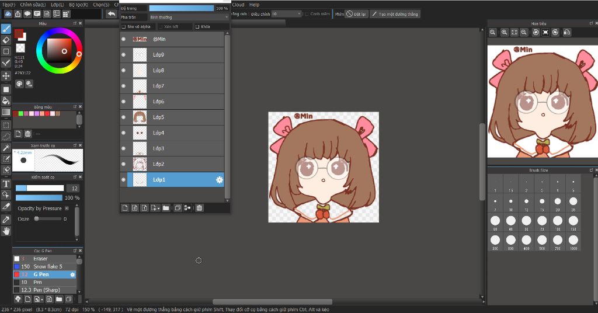Select brush size 100 preset circle
The width and height of the screenshot is (598, 313).
pyautogui.click(x=558, y=220)
